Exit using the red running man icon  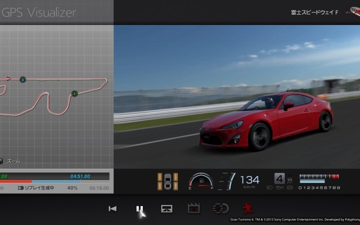(x=248, y=209)
